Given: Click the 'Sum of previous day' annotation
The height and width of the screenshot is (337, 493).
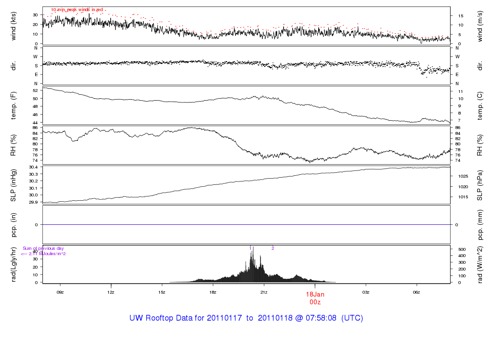Looking at the screenshot, I should pyautogui.click(x=43, y=248).
